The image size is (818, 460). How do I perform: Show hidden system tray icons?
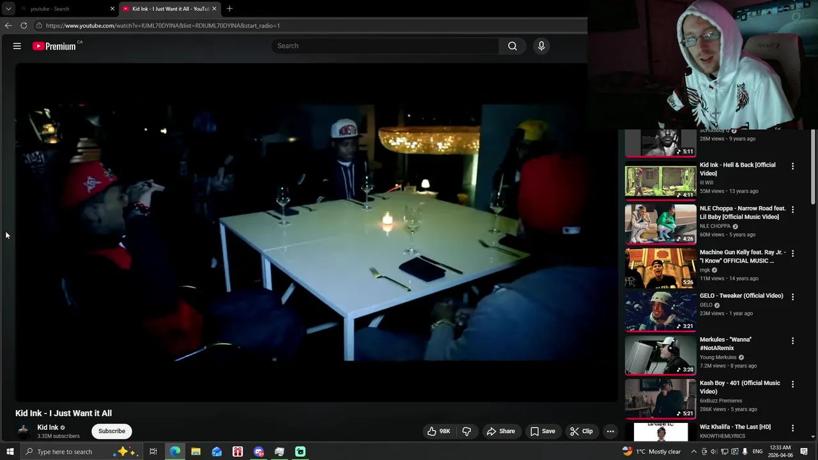click(694, 452)
